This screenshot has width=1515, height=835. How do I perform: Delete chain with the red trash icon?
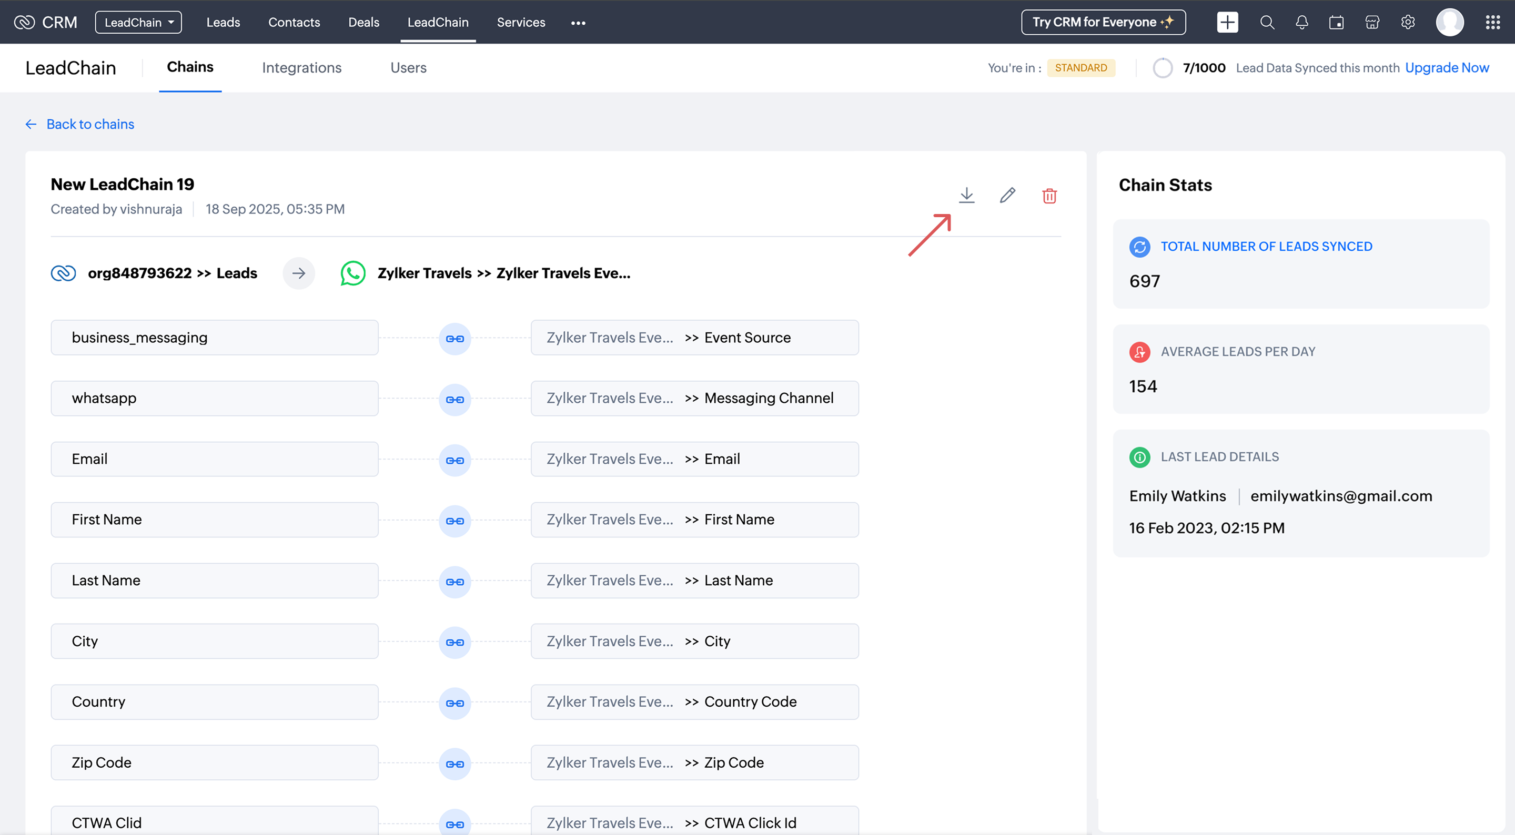click(x=1049, y=196)
